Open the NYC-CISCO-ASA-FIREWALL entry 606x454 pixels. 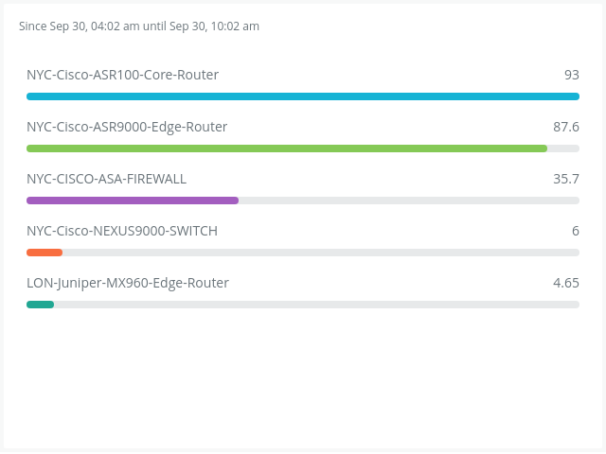(x=106, y=179)
